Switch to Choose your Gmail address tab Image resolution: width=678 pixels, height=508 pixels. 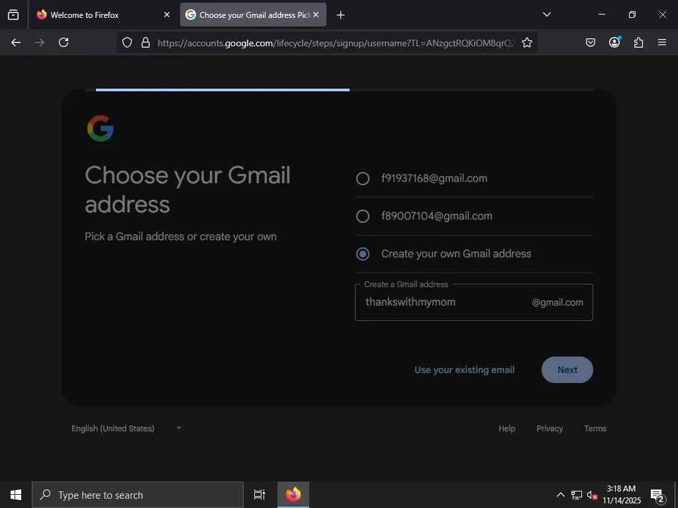254,15
